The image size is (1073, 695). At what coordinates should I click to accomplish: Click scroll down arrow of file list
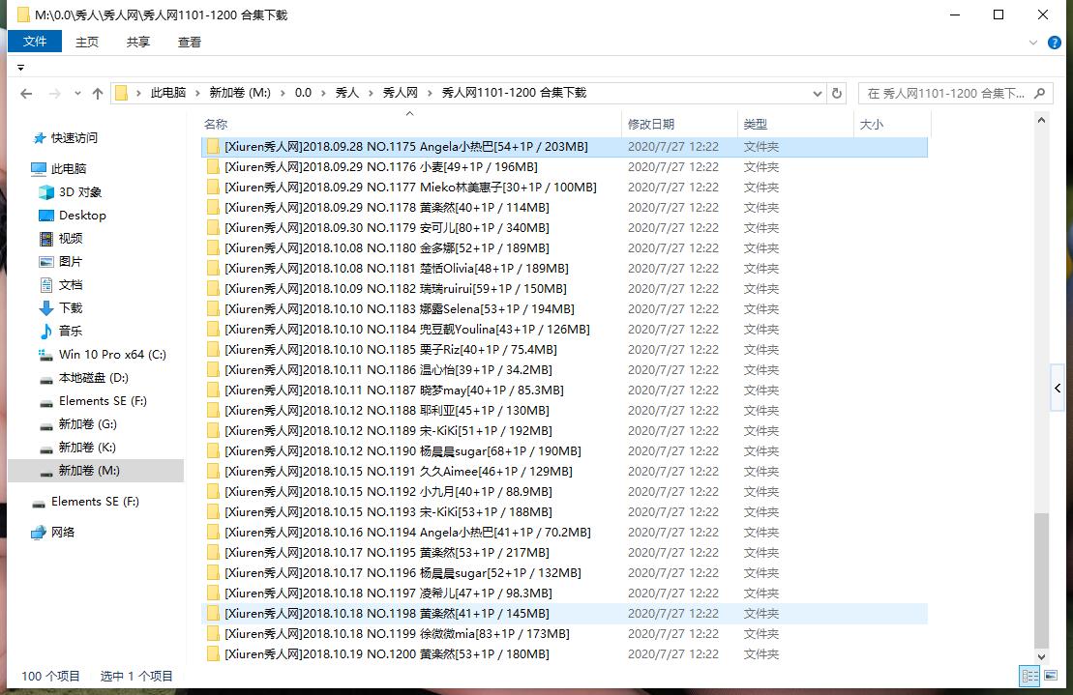pos(1041,656)
